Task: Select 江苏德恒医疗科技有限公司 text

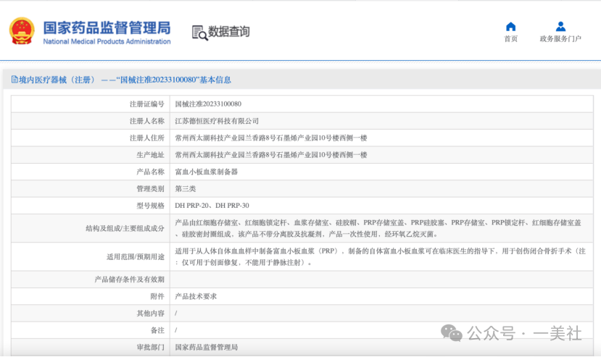Action: (x=217, y=121)
